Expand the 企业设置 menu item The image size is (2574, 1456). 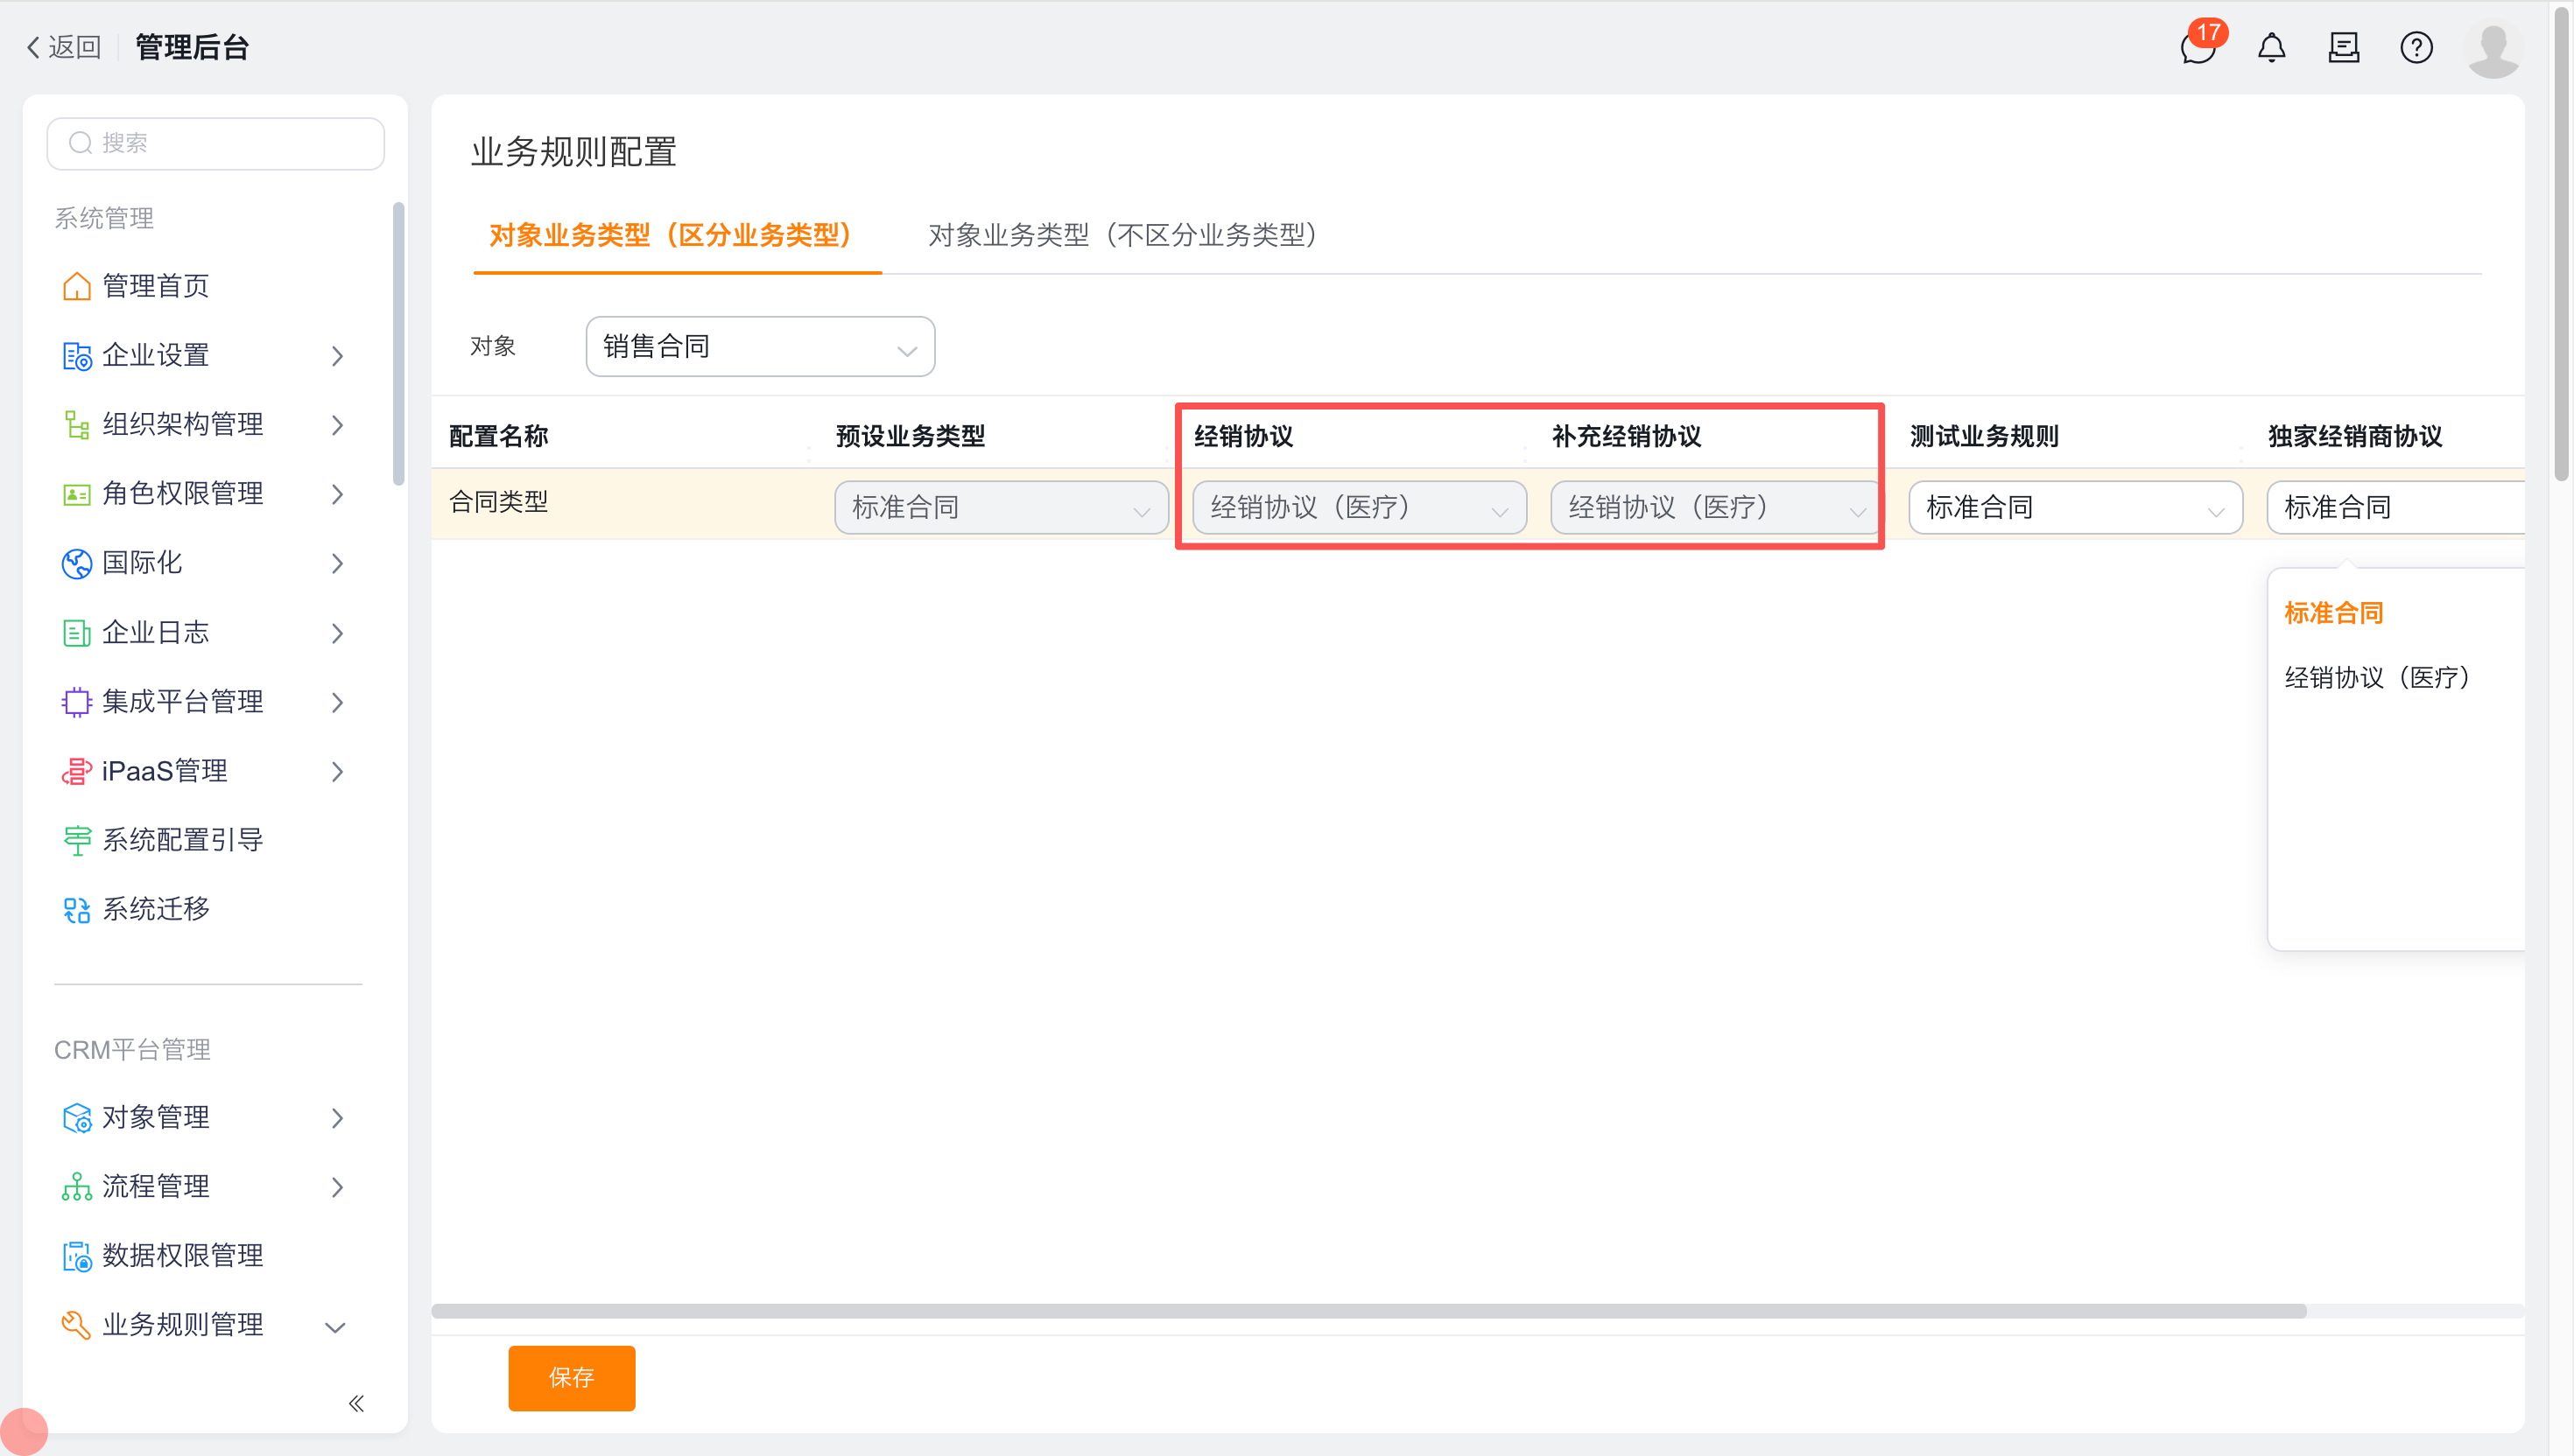[x=337, y=356]
